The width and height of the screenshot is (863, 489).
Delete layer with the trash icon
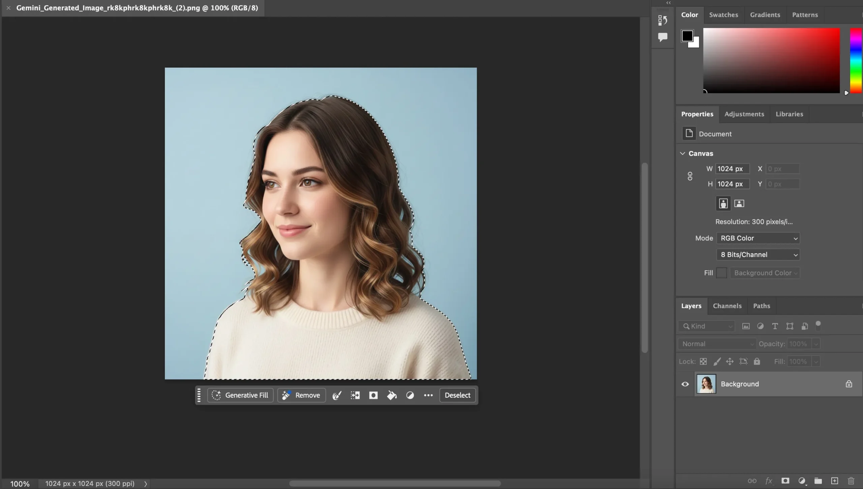pos(852,481)
